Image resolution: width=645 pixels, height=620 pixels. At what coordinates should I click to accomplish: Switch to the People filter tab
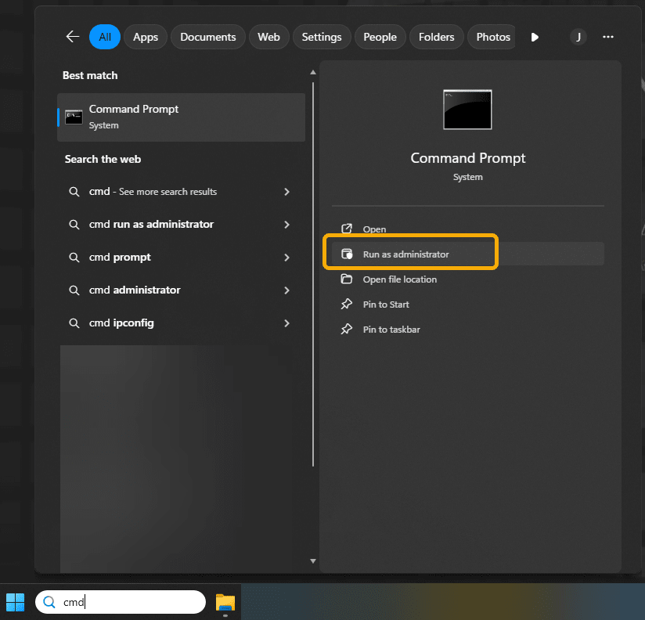coord(380,37)
